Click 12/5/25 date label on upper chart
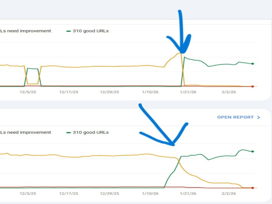272x204 pixels. click(28, 92)
